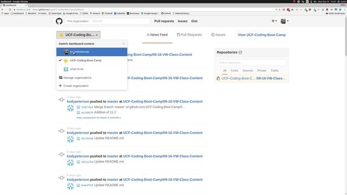The width and height of the screenshot is (347, 195).
Task: Go to Issues in top navigation
Action: pos(182,21)
